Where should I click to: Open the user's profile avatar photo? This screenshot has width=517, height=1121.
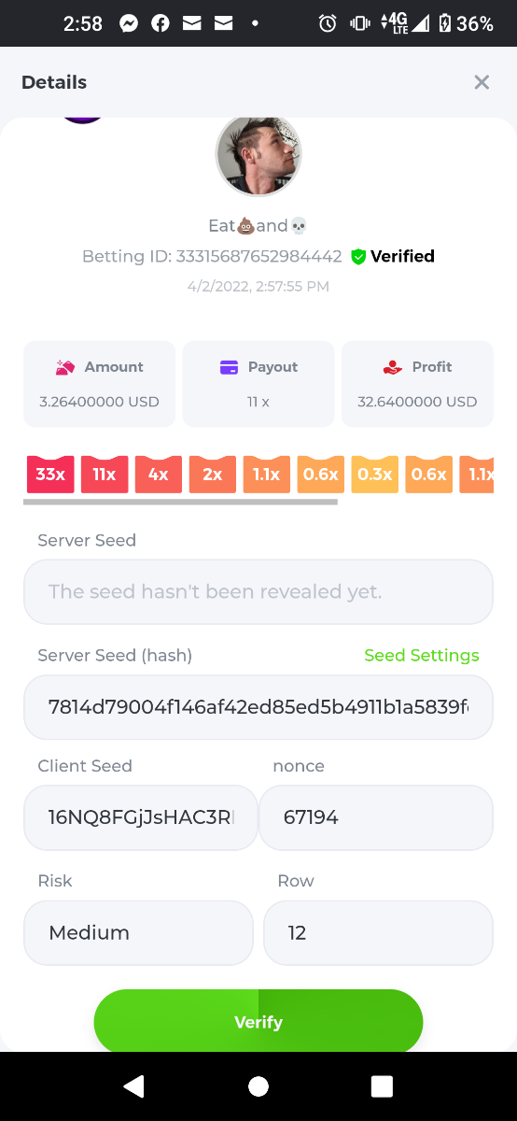coord(258,155)
